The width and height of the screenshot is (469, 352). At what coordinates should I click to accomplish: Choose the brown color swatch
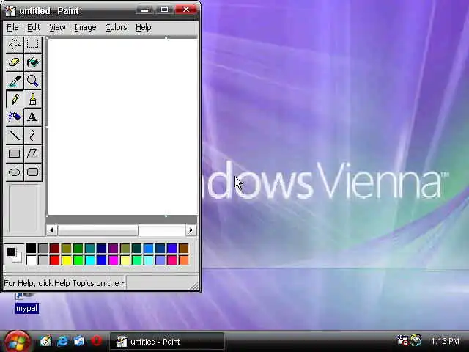(x=184, y=248)
